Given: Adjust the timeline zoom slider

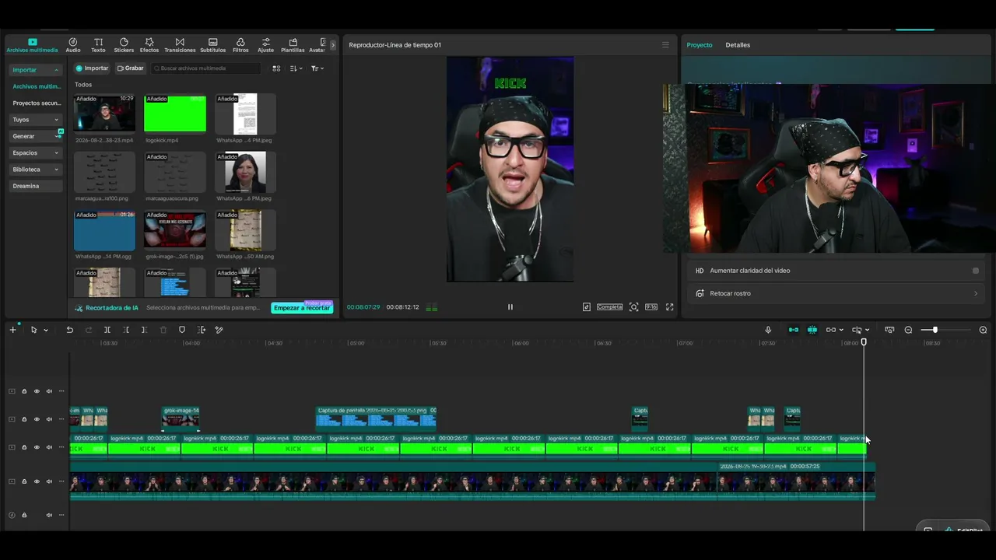Looking at the screenshot, I should tap(935, 330).
